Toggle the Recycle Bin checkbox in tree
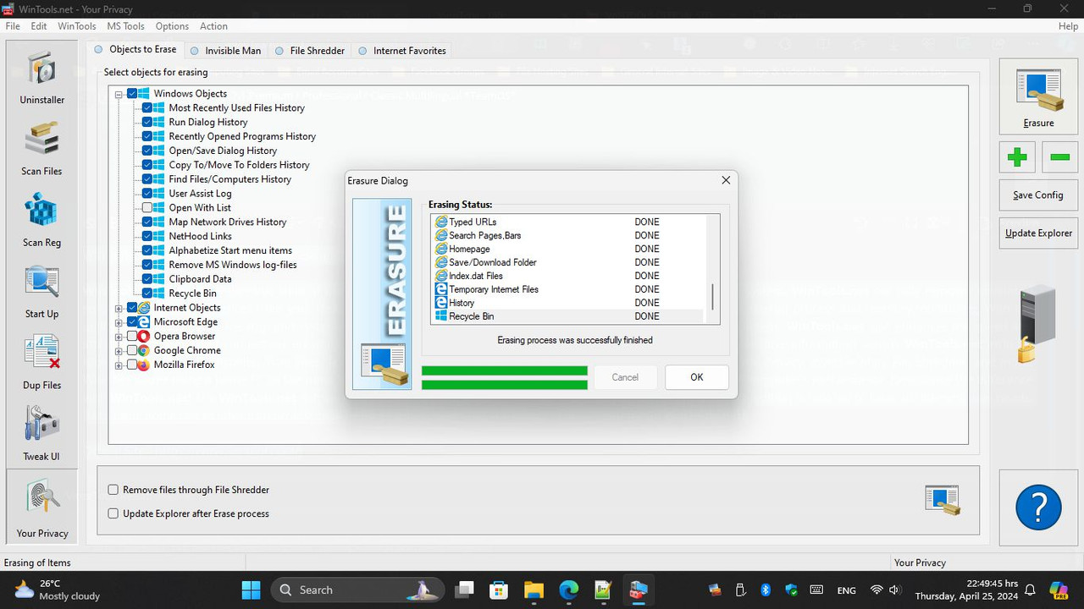This screenshot has height=609, width=1084. [x=147, y=293]
